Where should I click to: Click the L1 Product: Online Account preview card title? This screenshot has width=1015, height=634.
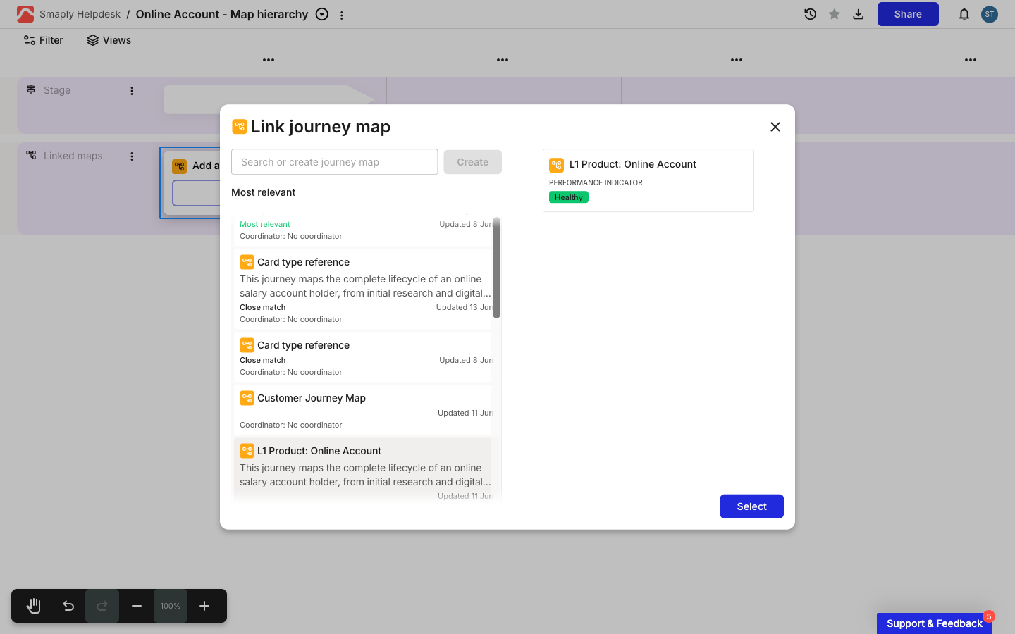coord(633,164)
